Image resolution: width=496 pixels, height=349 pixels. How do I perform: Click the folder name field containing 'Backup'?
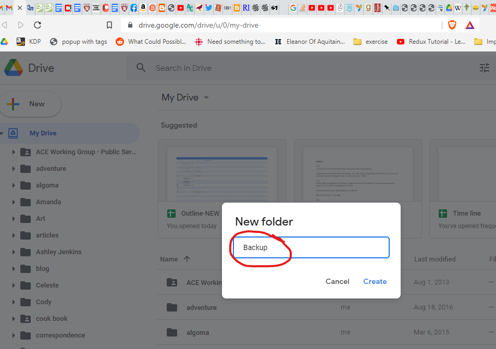311,247
